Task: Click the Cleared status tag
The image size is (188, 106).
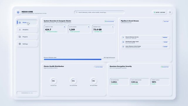Action: point(165,47)
